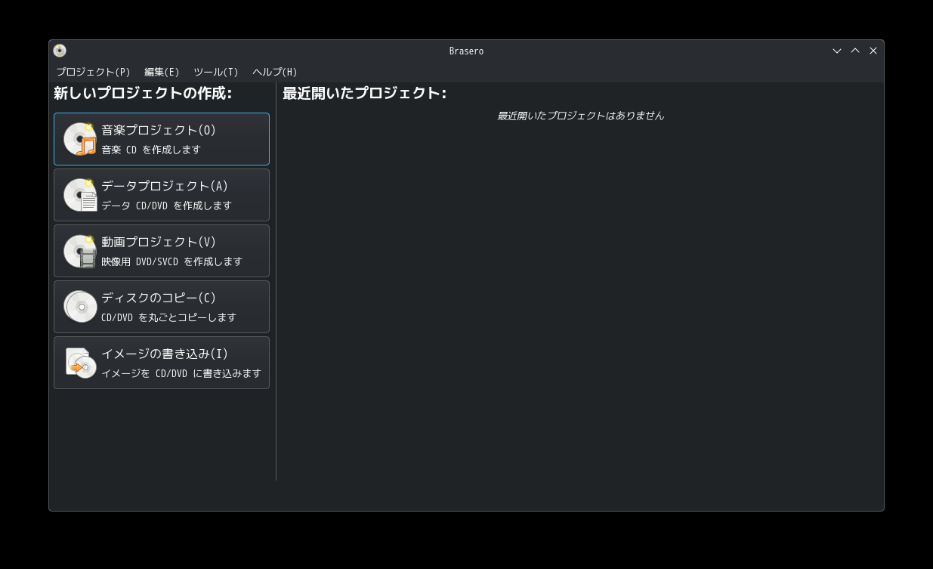Close the Brasero window
The image size is (933, 569).
coord(873,51)
